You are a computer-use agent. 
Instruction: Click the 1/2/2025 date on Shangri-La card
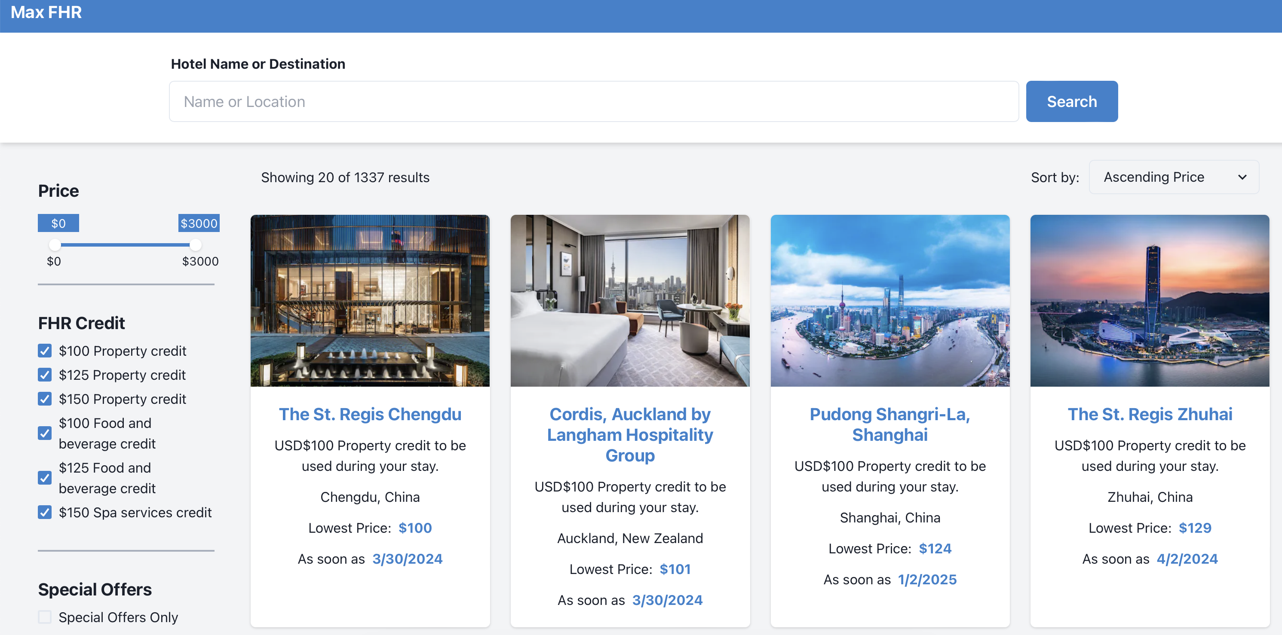point(926,579)
